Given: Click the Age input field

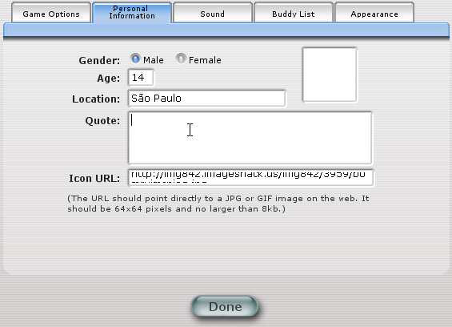Looking at the screenshot, I should click(141, 78).
